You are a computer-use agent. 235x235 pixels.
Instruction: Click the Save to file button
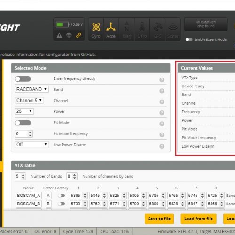tap(159, 219)
